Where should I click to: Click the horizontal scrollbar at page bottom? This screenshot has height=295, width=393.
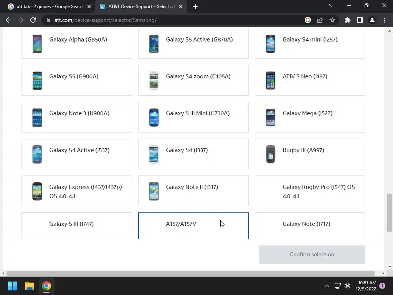click(190, 273)
